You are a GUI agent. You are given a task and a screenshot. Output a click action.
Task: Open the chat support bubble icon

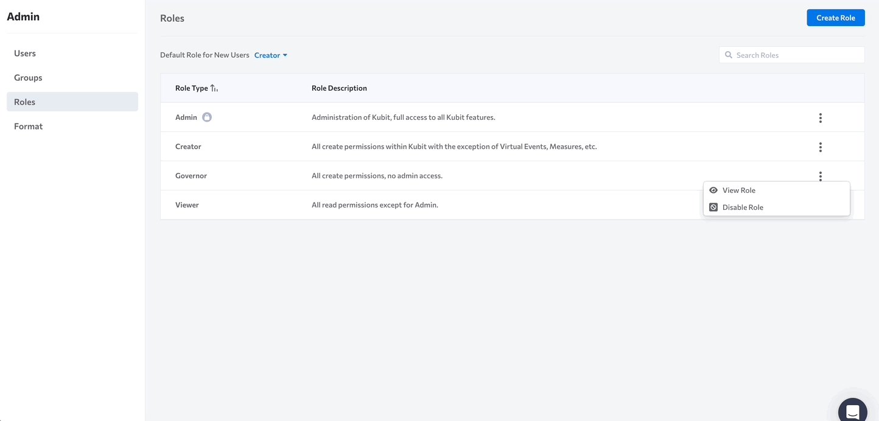point(852,411)
